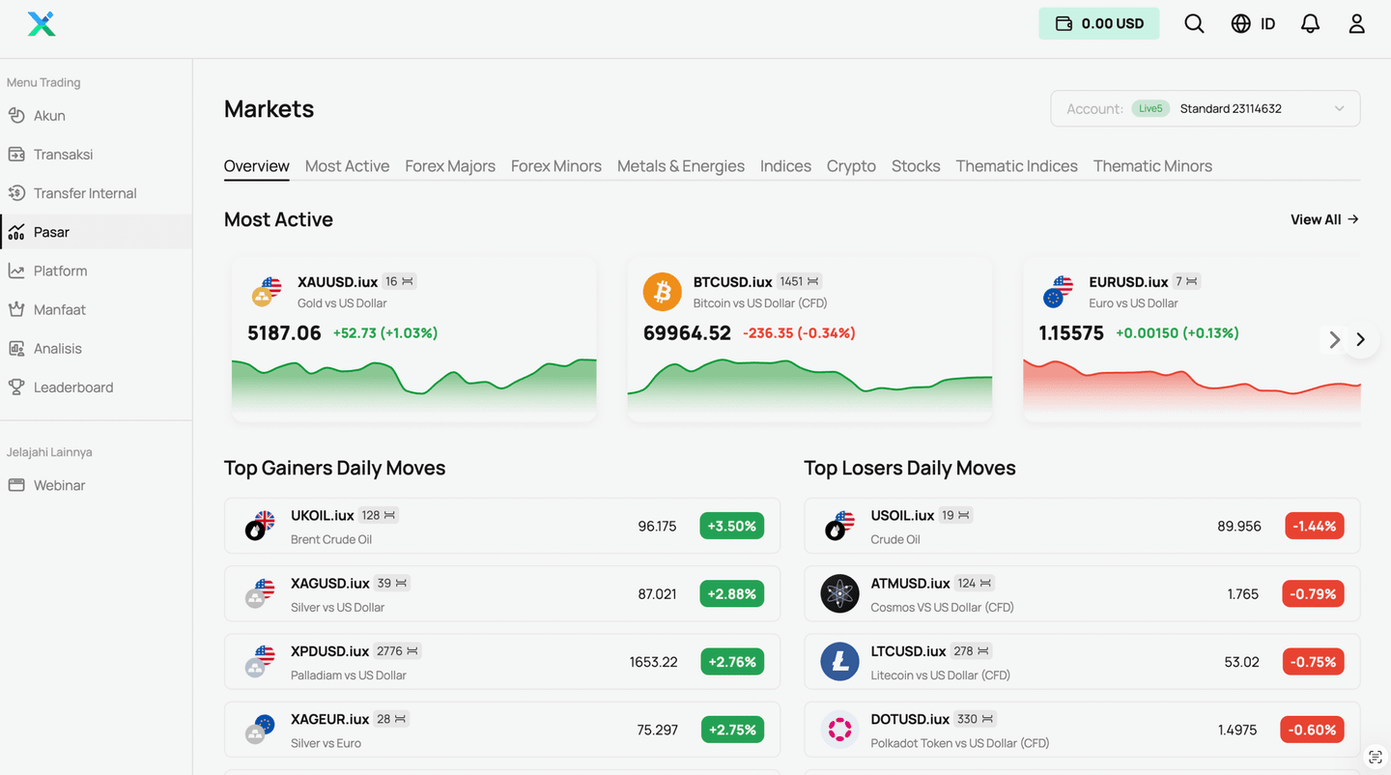Click the Webinar item under Jelajahi Lainnya
1391x775 pixels.
pos(58,485)
